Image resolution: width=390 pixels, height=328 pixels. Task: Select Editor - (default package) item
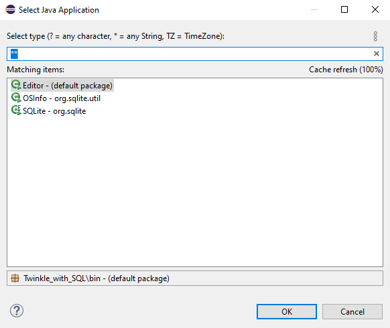point(62,85)
